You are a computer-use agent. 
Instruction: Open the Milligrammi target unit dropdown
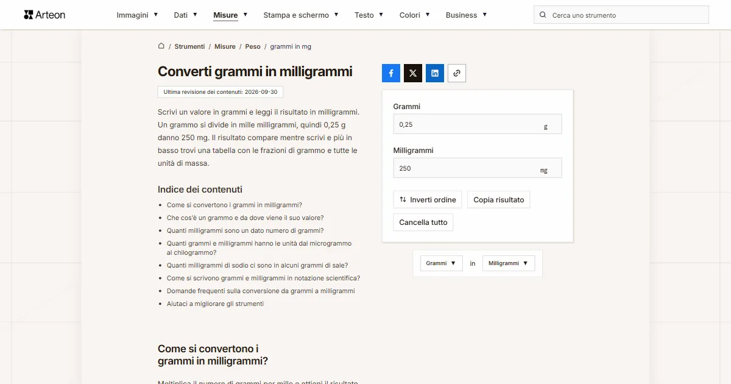click(x=509, y=263)
